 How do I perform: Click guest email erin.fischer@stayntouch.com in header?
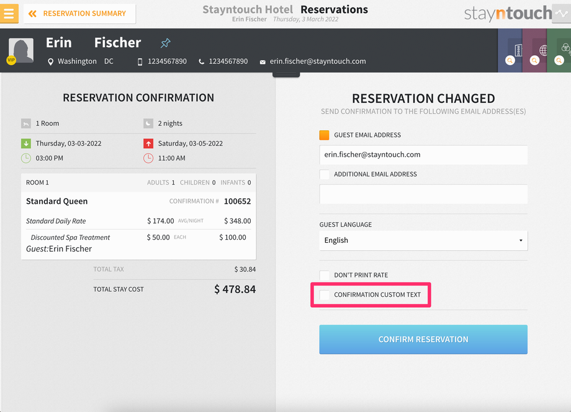318,61
